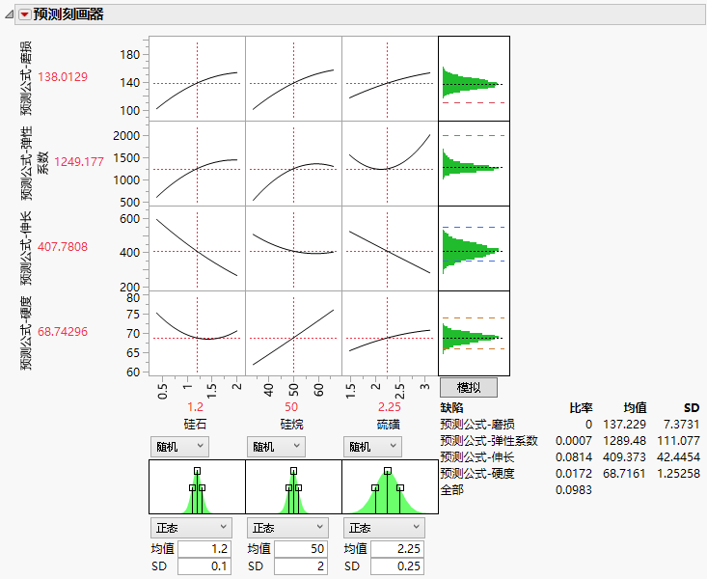Select center handle of 硅烷 distribution curve
The height and width of the screenshot is (579, 707).
[293, 471]
